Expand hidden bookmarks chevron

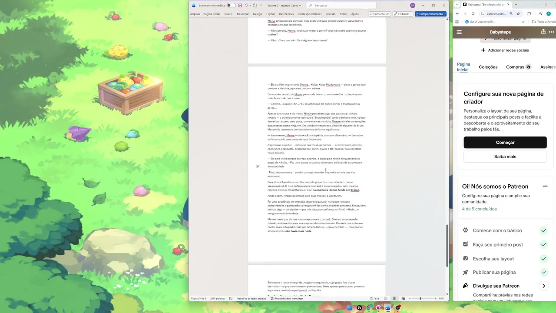524,22
